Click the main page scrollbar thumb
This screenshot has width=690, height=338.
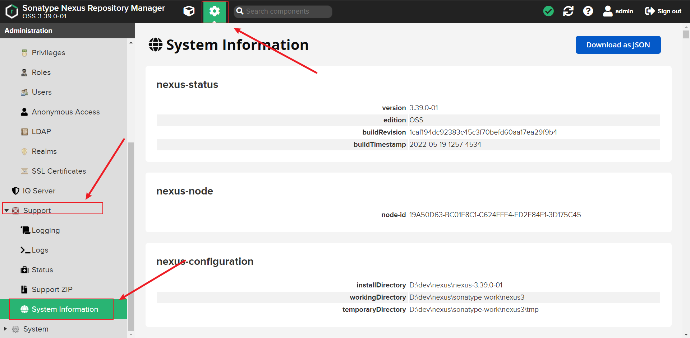(686, 34)
